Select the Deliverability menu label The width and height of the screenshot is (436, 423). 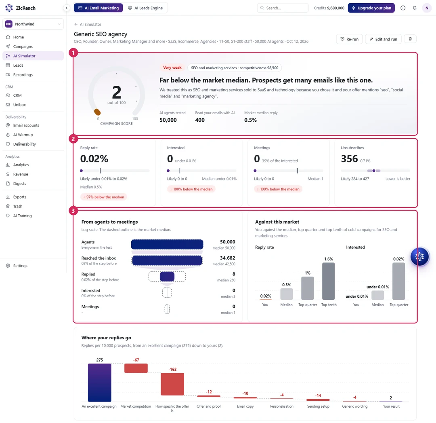(25, 144)
